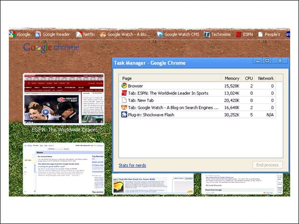Click the Techmeme bookmark icon
Image resolution: width=299 pixels, height=224 pixels.
206,35
